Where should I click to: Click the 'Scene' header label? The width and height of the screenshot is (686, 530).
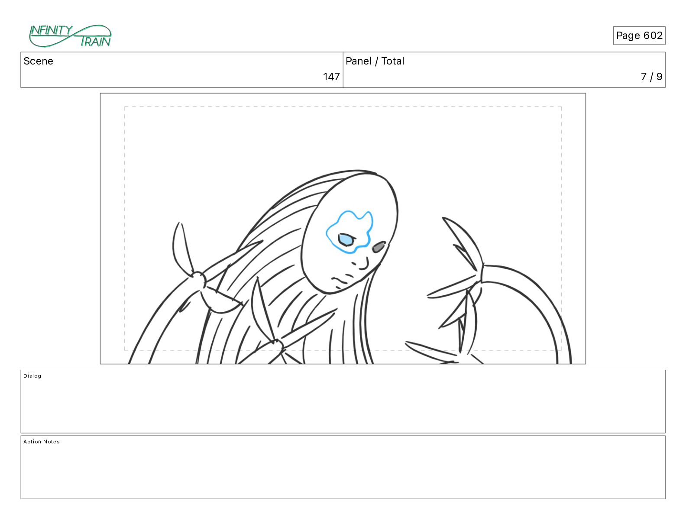[x=38, y=61]
